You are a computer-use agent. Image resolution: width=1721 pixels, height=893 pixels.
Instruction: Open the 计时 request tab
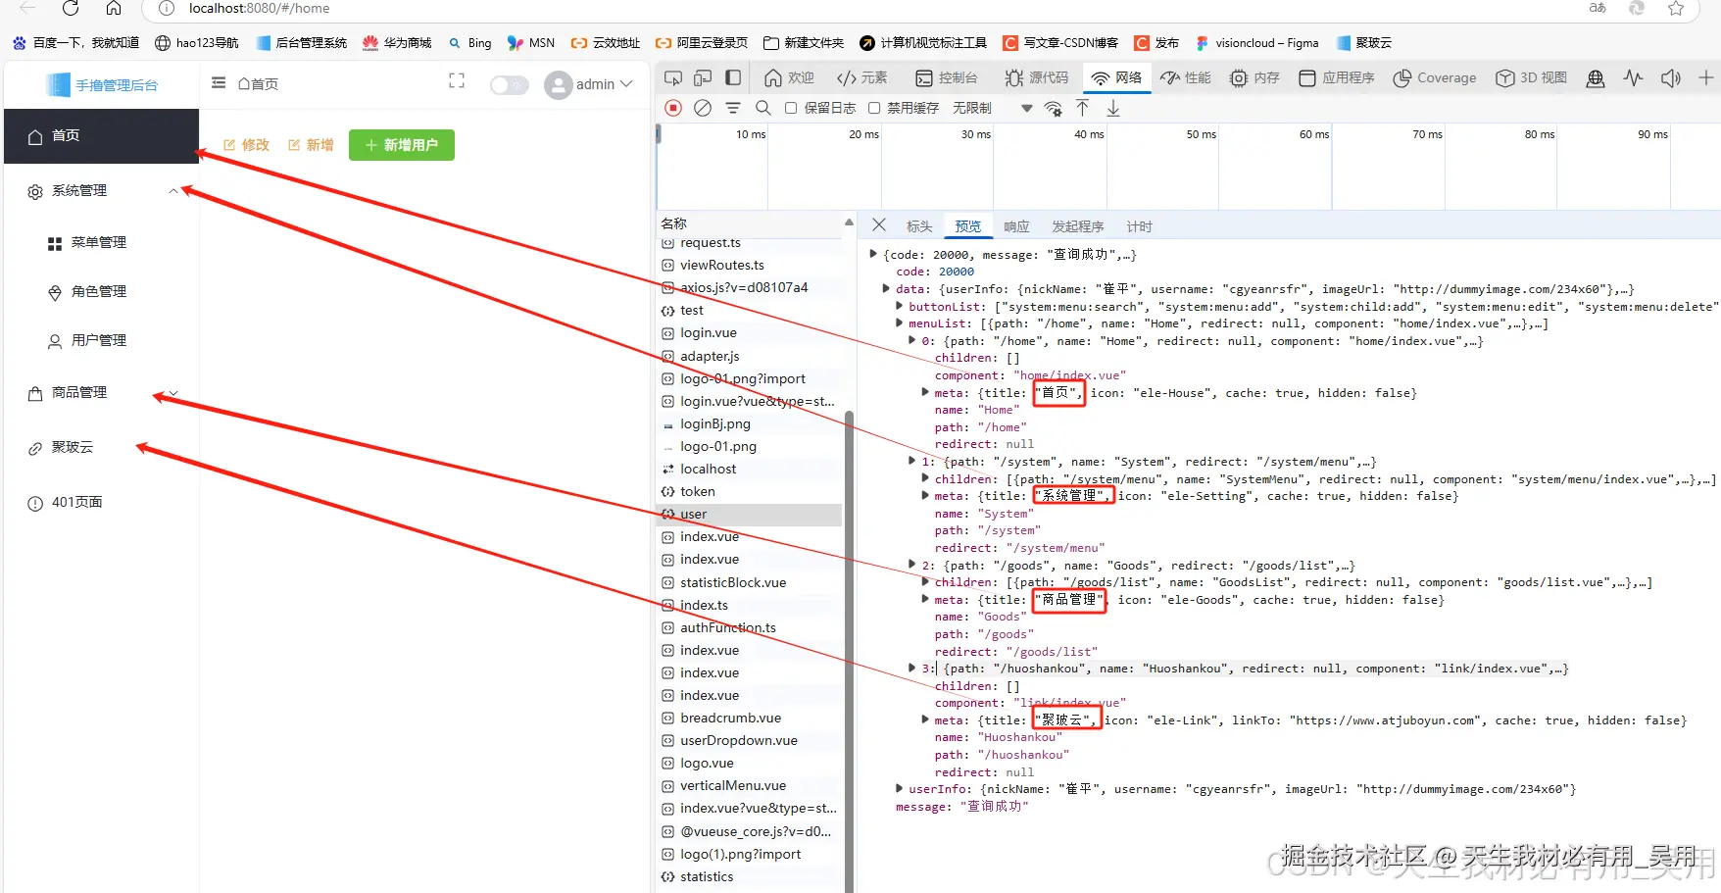[1139, 226]
